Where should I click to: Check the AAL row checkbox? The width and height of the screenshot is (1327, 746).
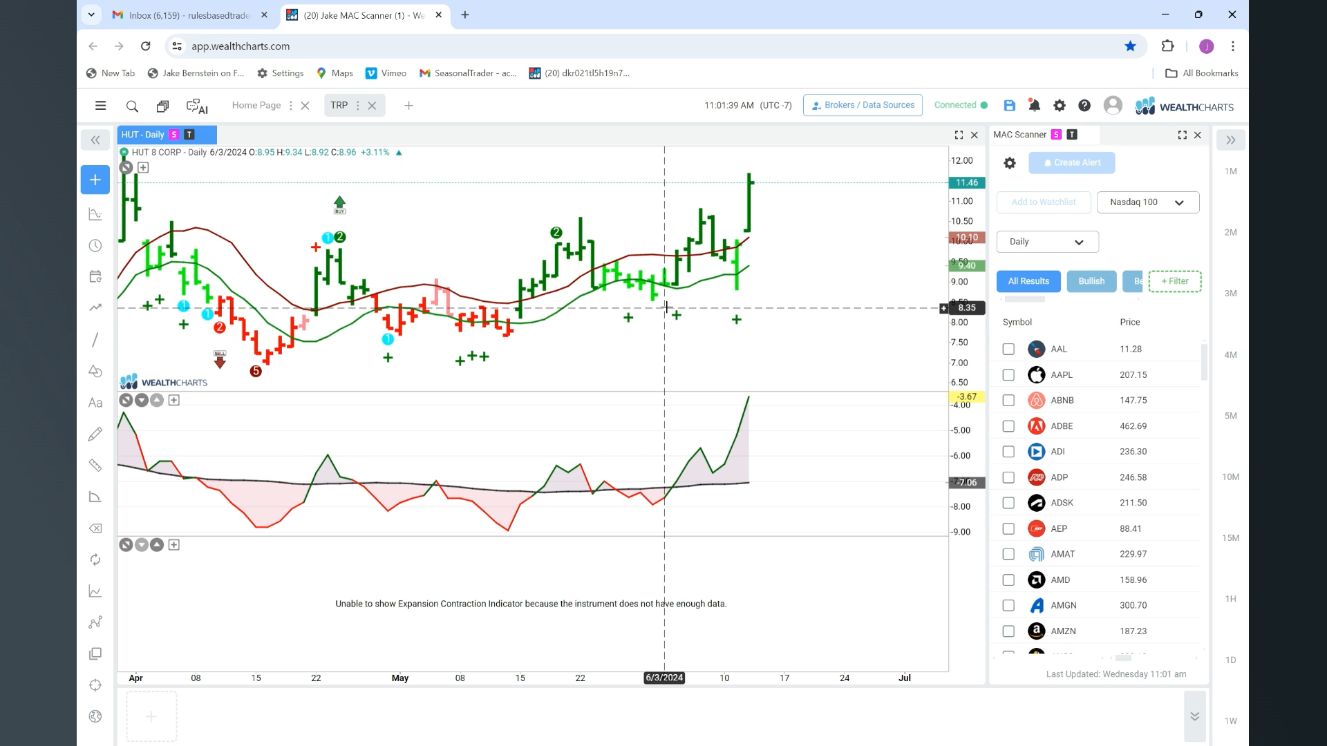1008,350
